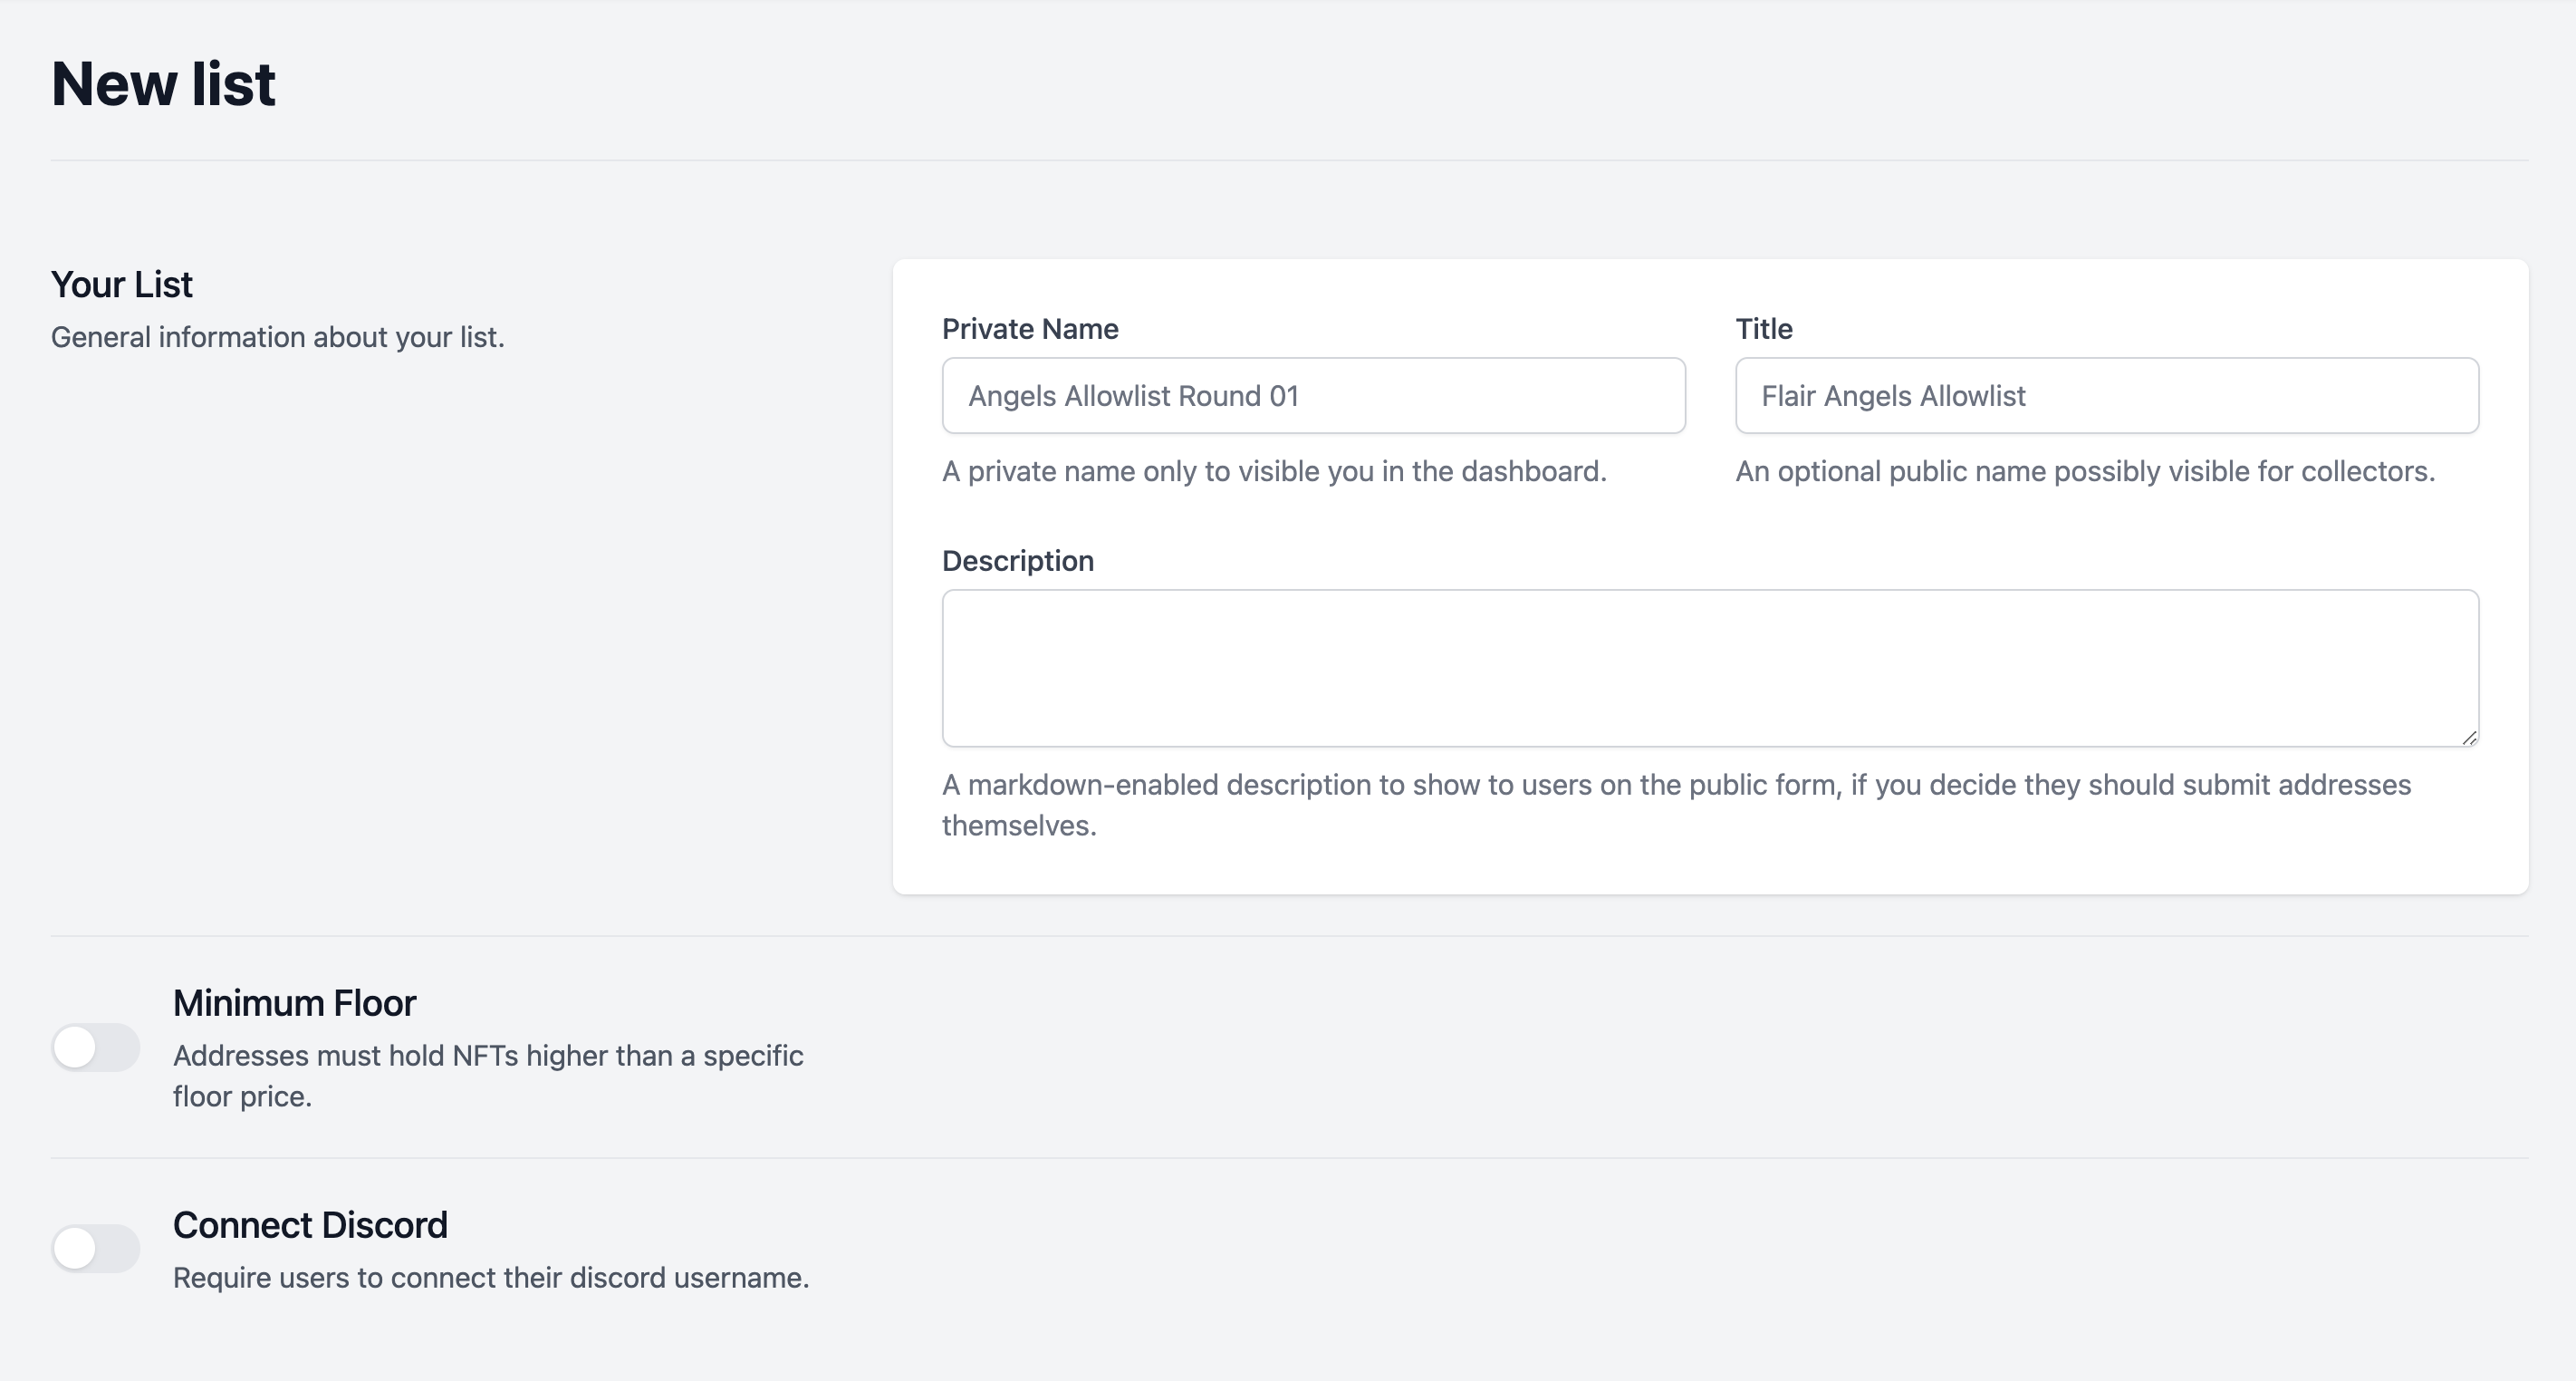This screenshot has height=1381, width=2576.
Task: Click the Private Name field label
Action: [x=1030, y=328]
